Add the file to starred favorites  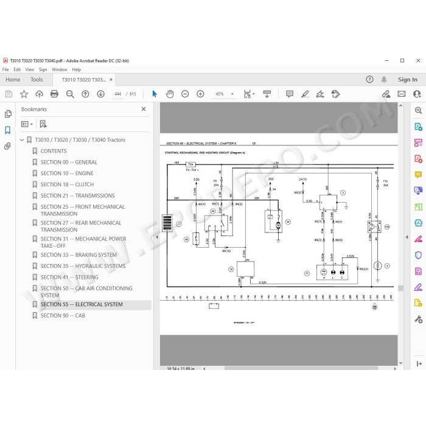coord(24,94)
